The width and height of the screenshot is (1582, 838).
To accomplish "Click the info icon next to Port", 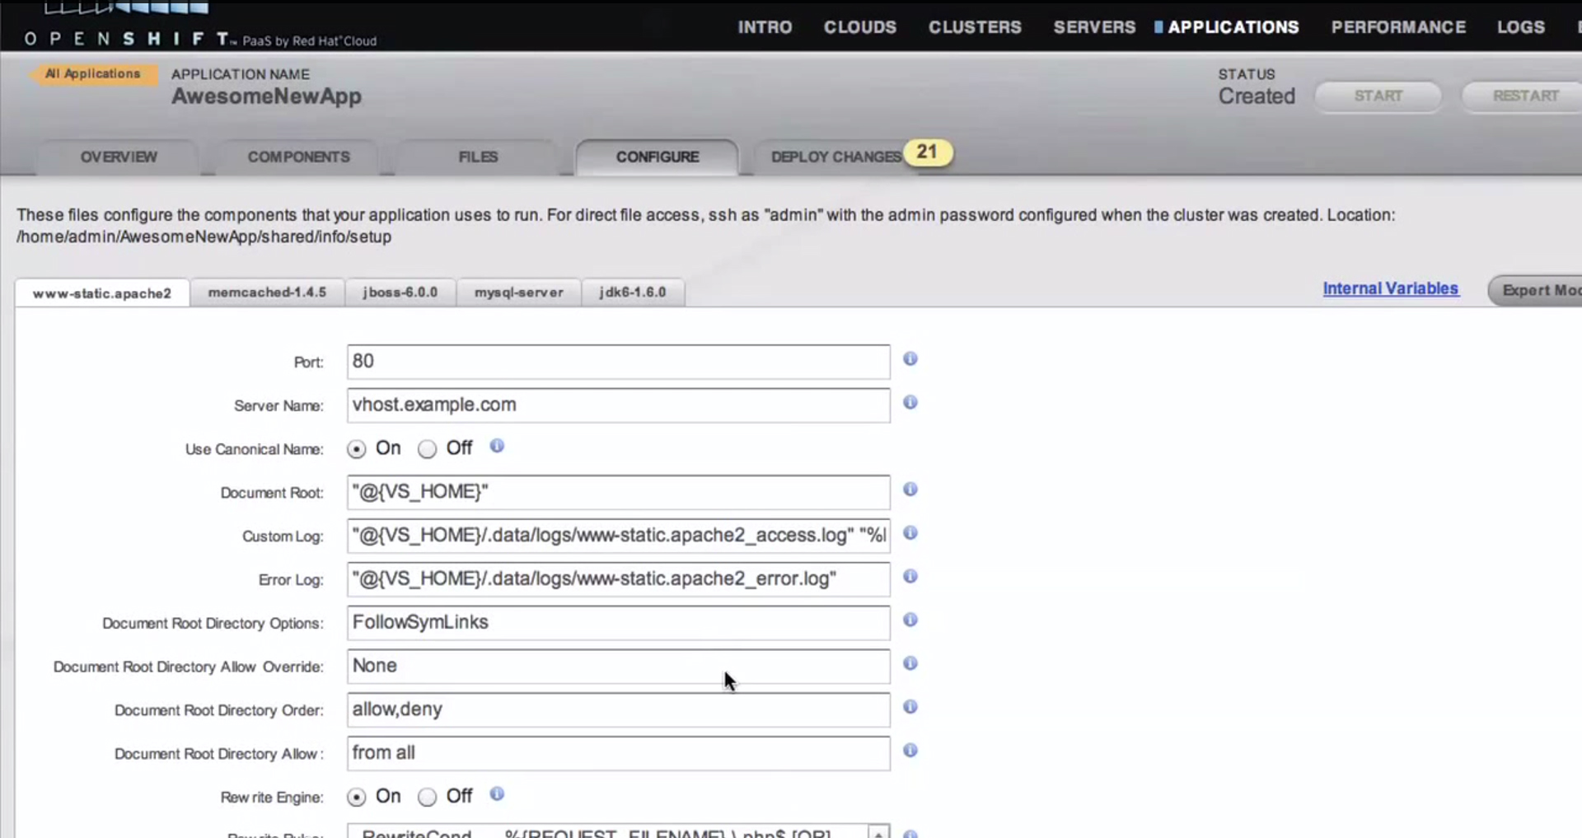I will pos(910,358).
